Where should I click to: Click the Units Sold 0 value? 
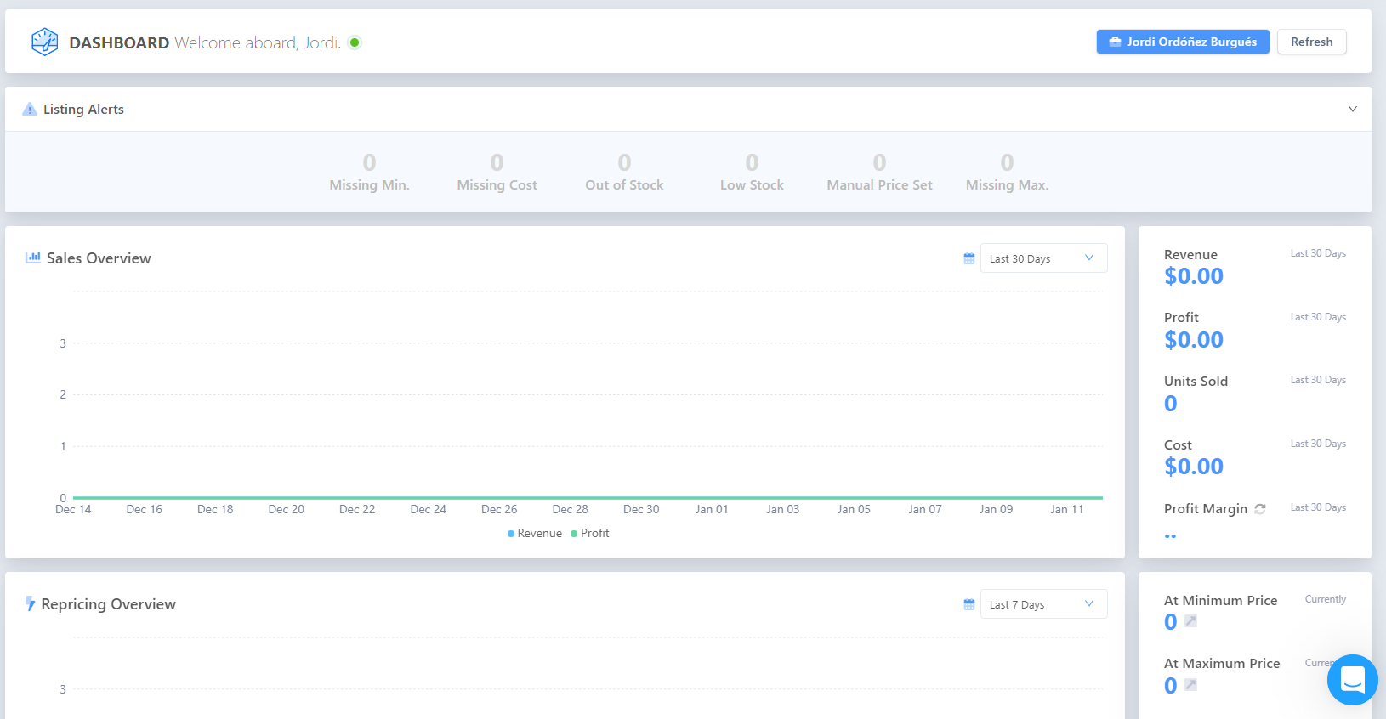pos(1171,404)
